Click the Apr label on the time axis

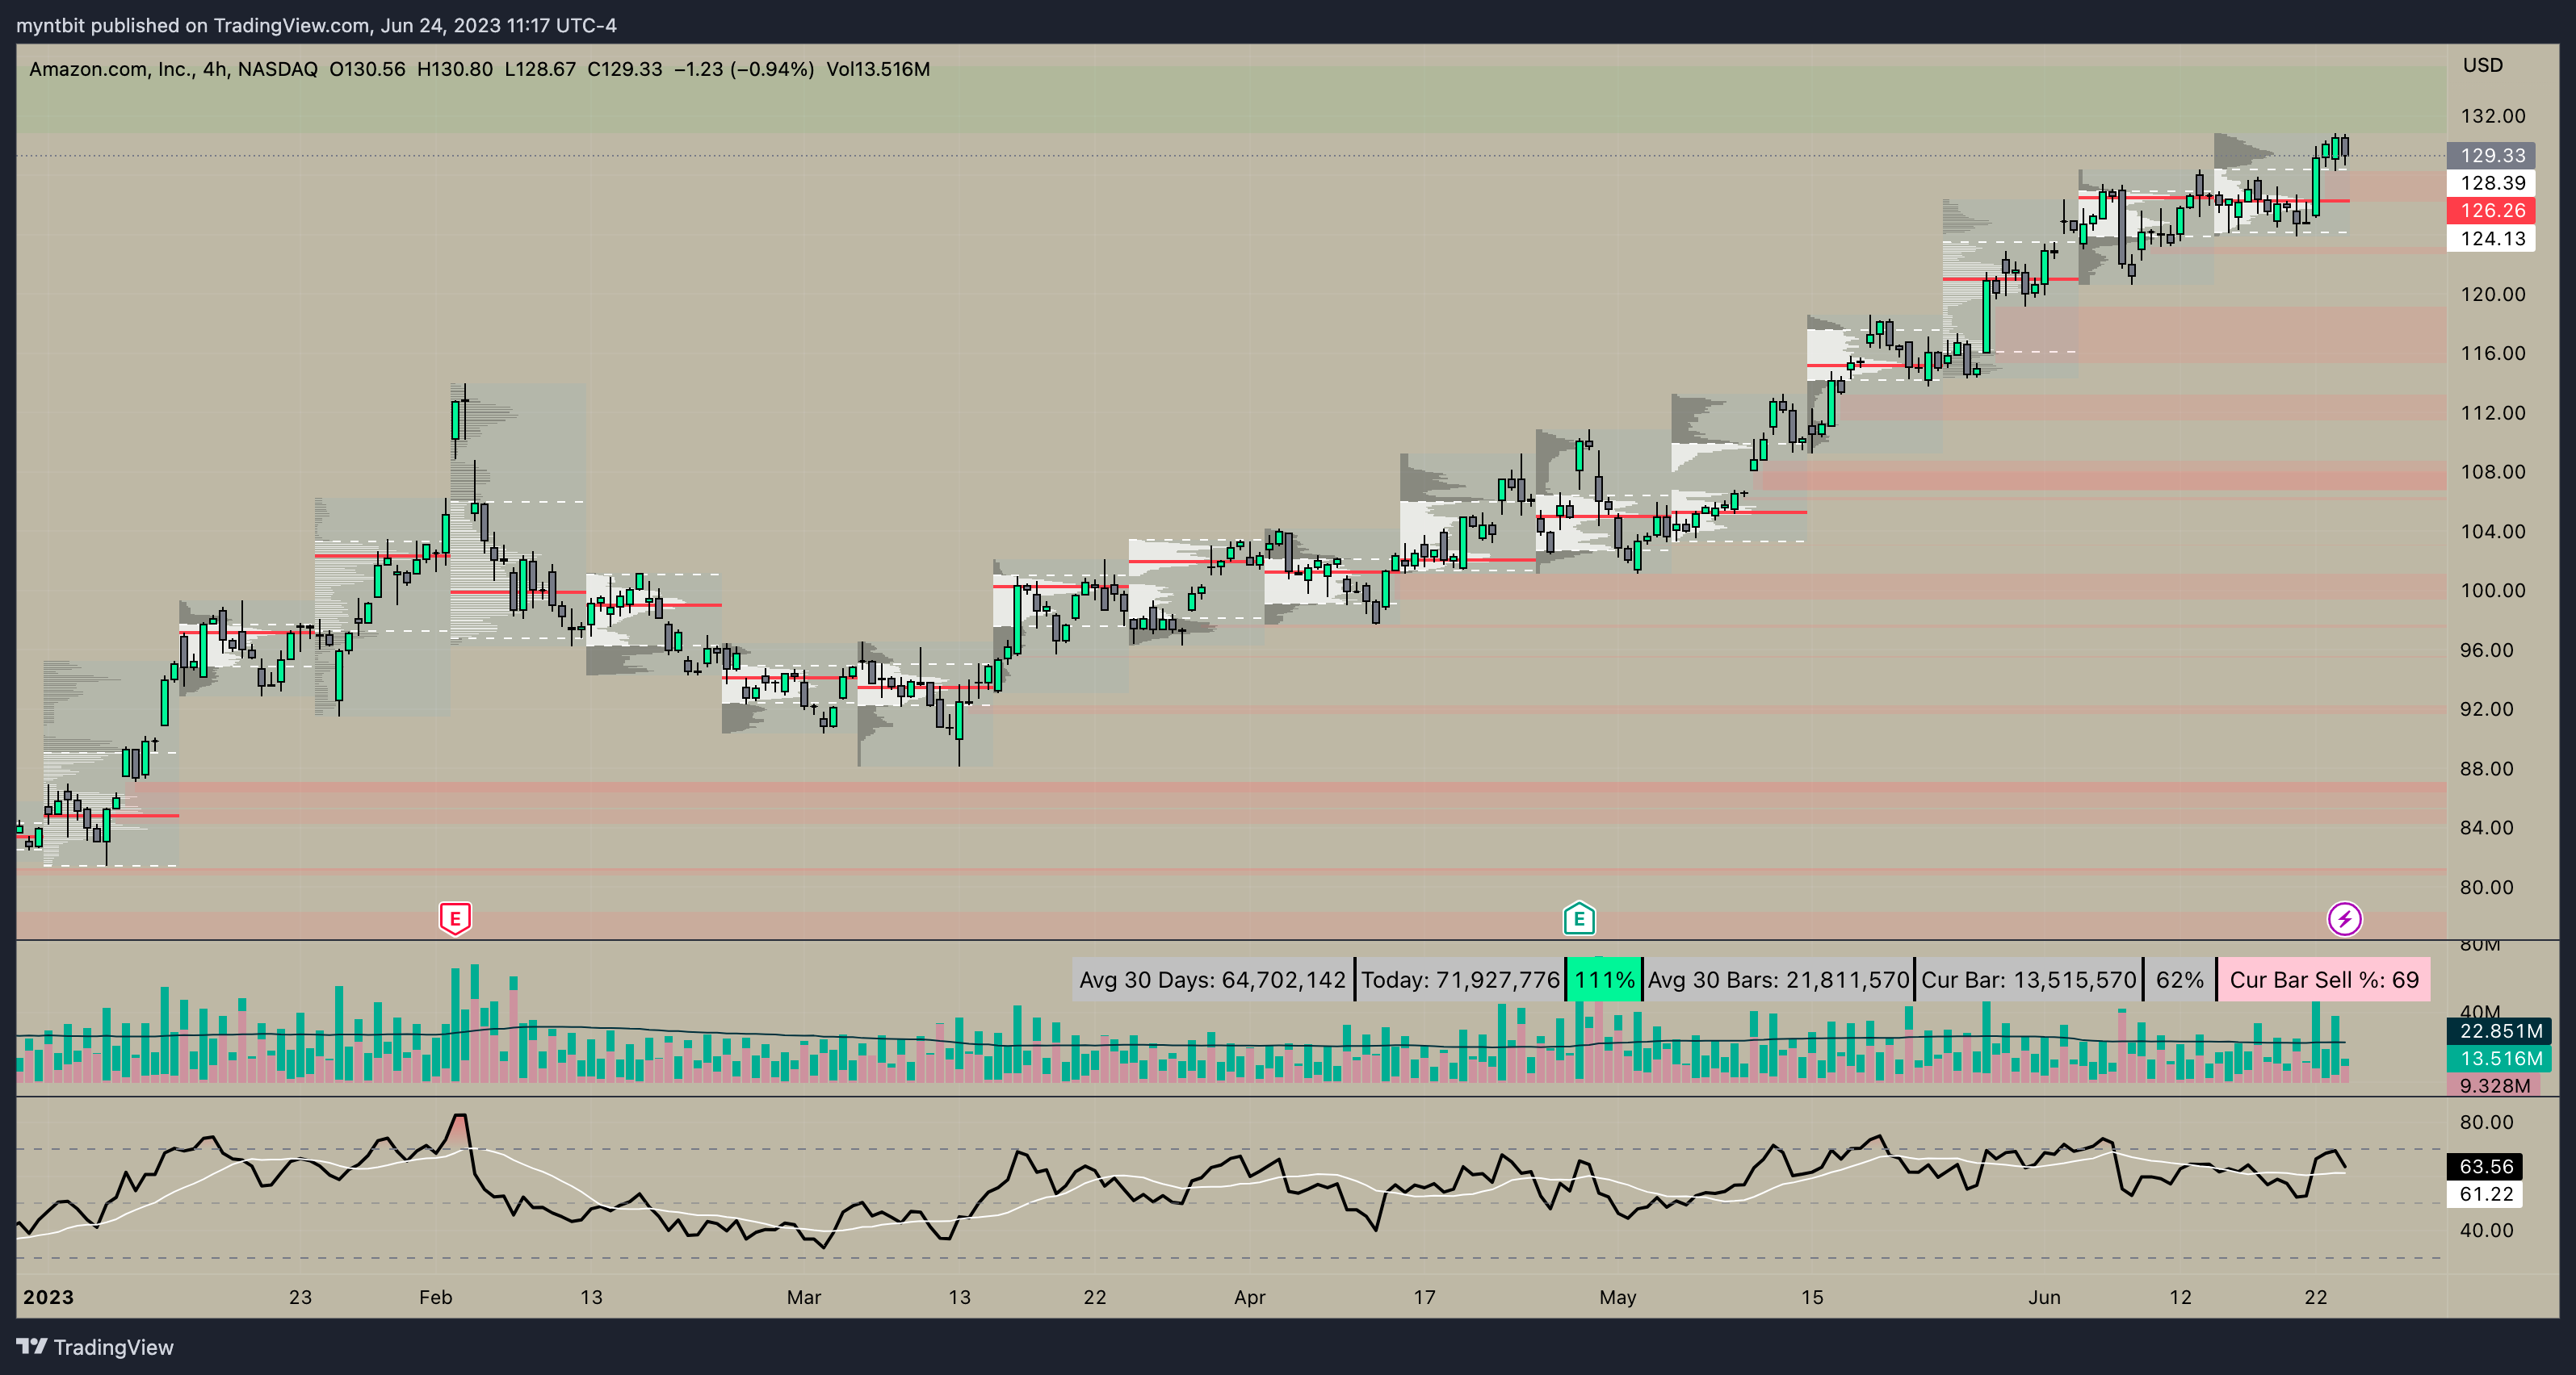pyautogui.click(x=1249, y=1297)
